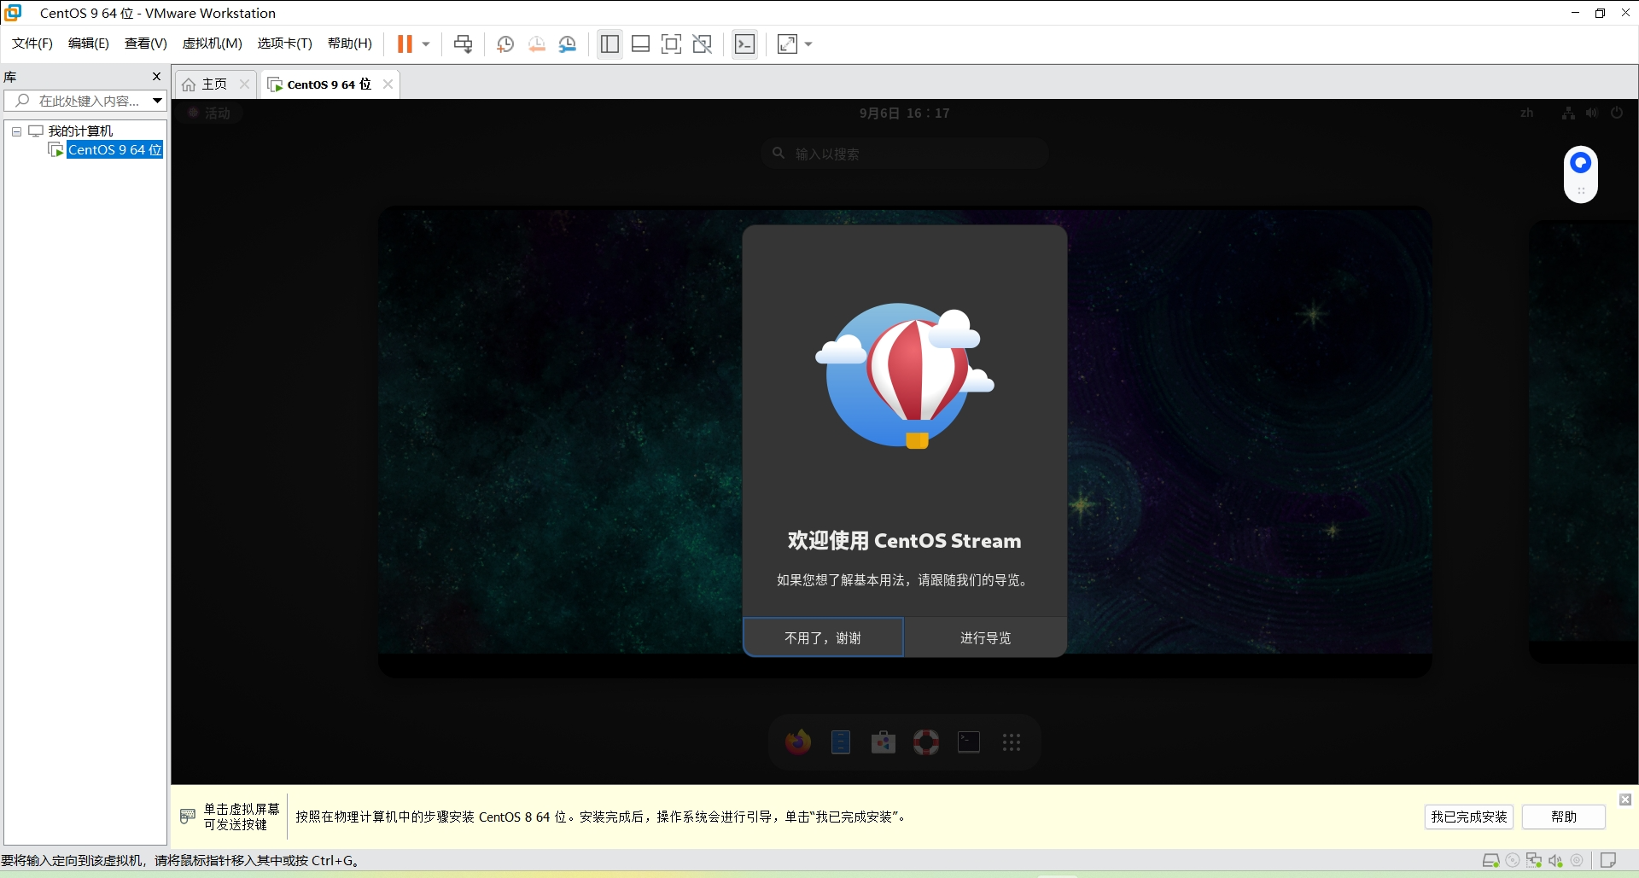The image size is (1639, 878).
Task: Open the library search filter dropdown
Action: pyautogui.click(x=158, y=101)
